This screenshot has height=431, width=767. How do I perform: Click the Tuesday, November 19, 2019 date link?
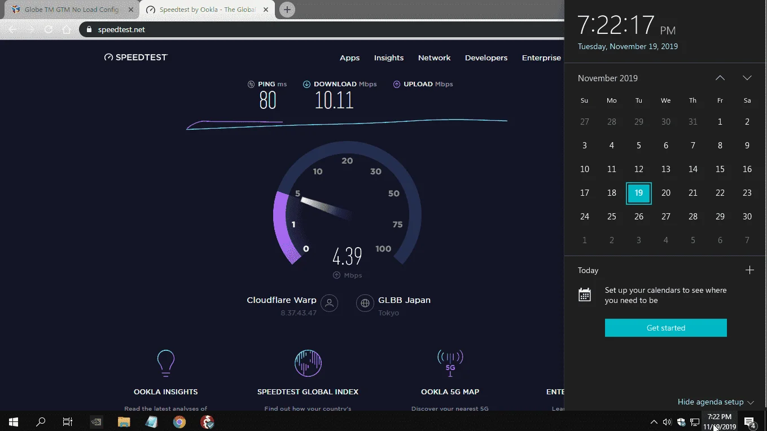628,46
